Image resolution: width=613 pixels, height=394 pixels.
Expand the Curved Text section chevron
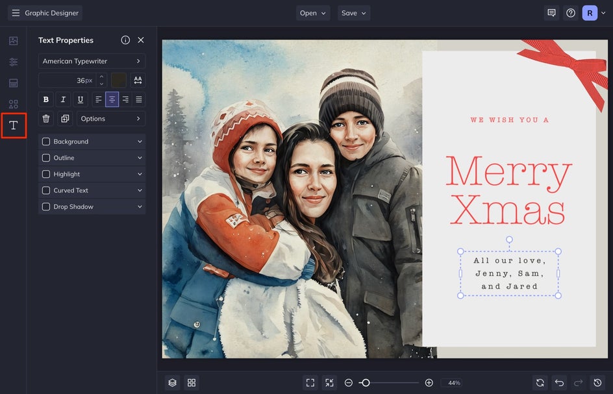pos(140,190)
